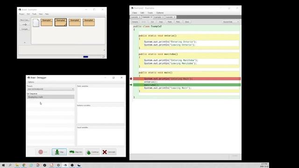This screenshot has width=299, height=168.
Task: Open the Edit menu in the editor window
Action: [142, 13]
